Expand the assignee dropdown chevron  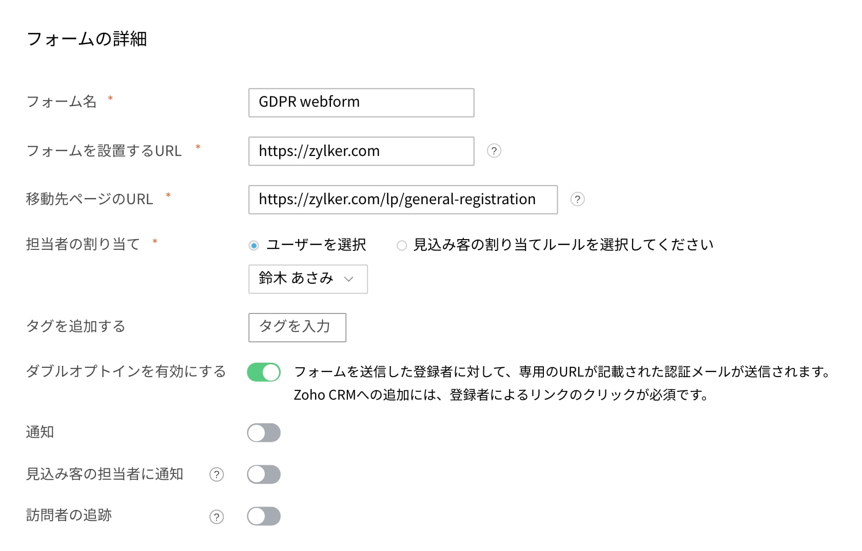coord(350,280)
